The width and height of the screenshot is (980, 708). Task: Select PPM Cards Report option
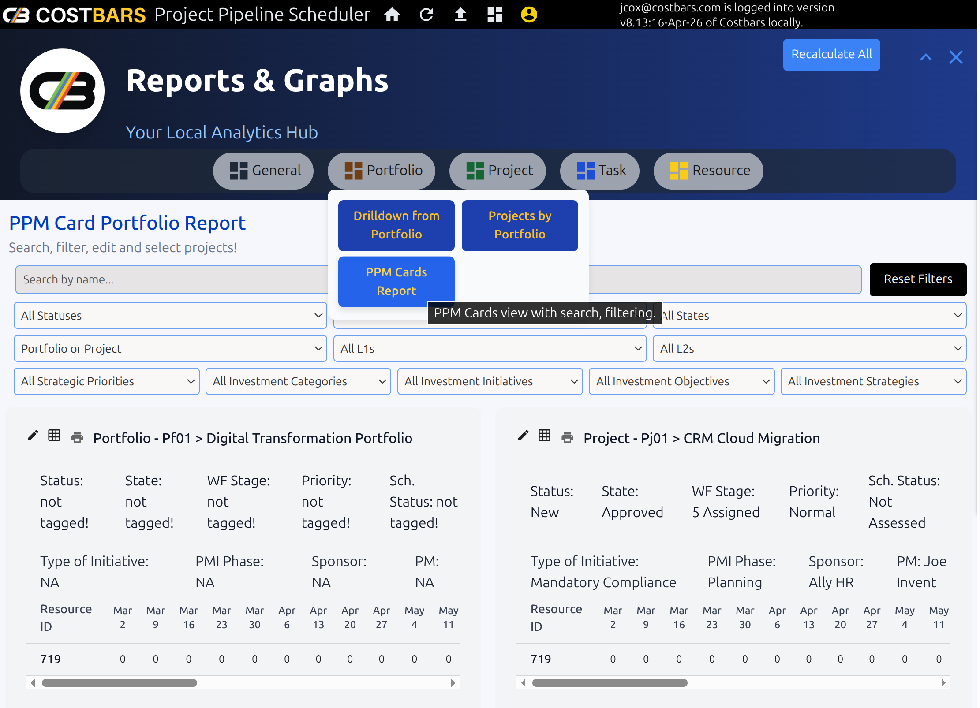396,282
